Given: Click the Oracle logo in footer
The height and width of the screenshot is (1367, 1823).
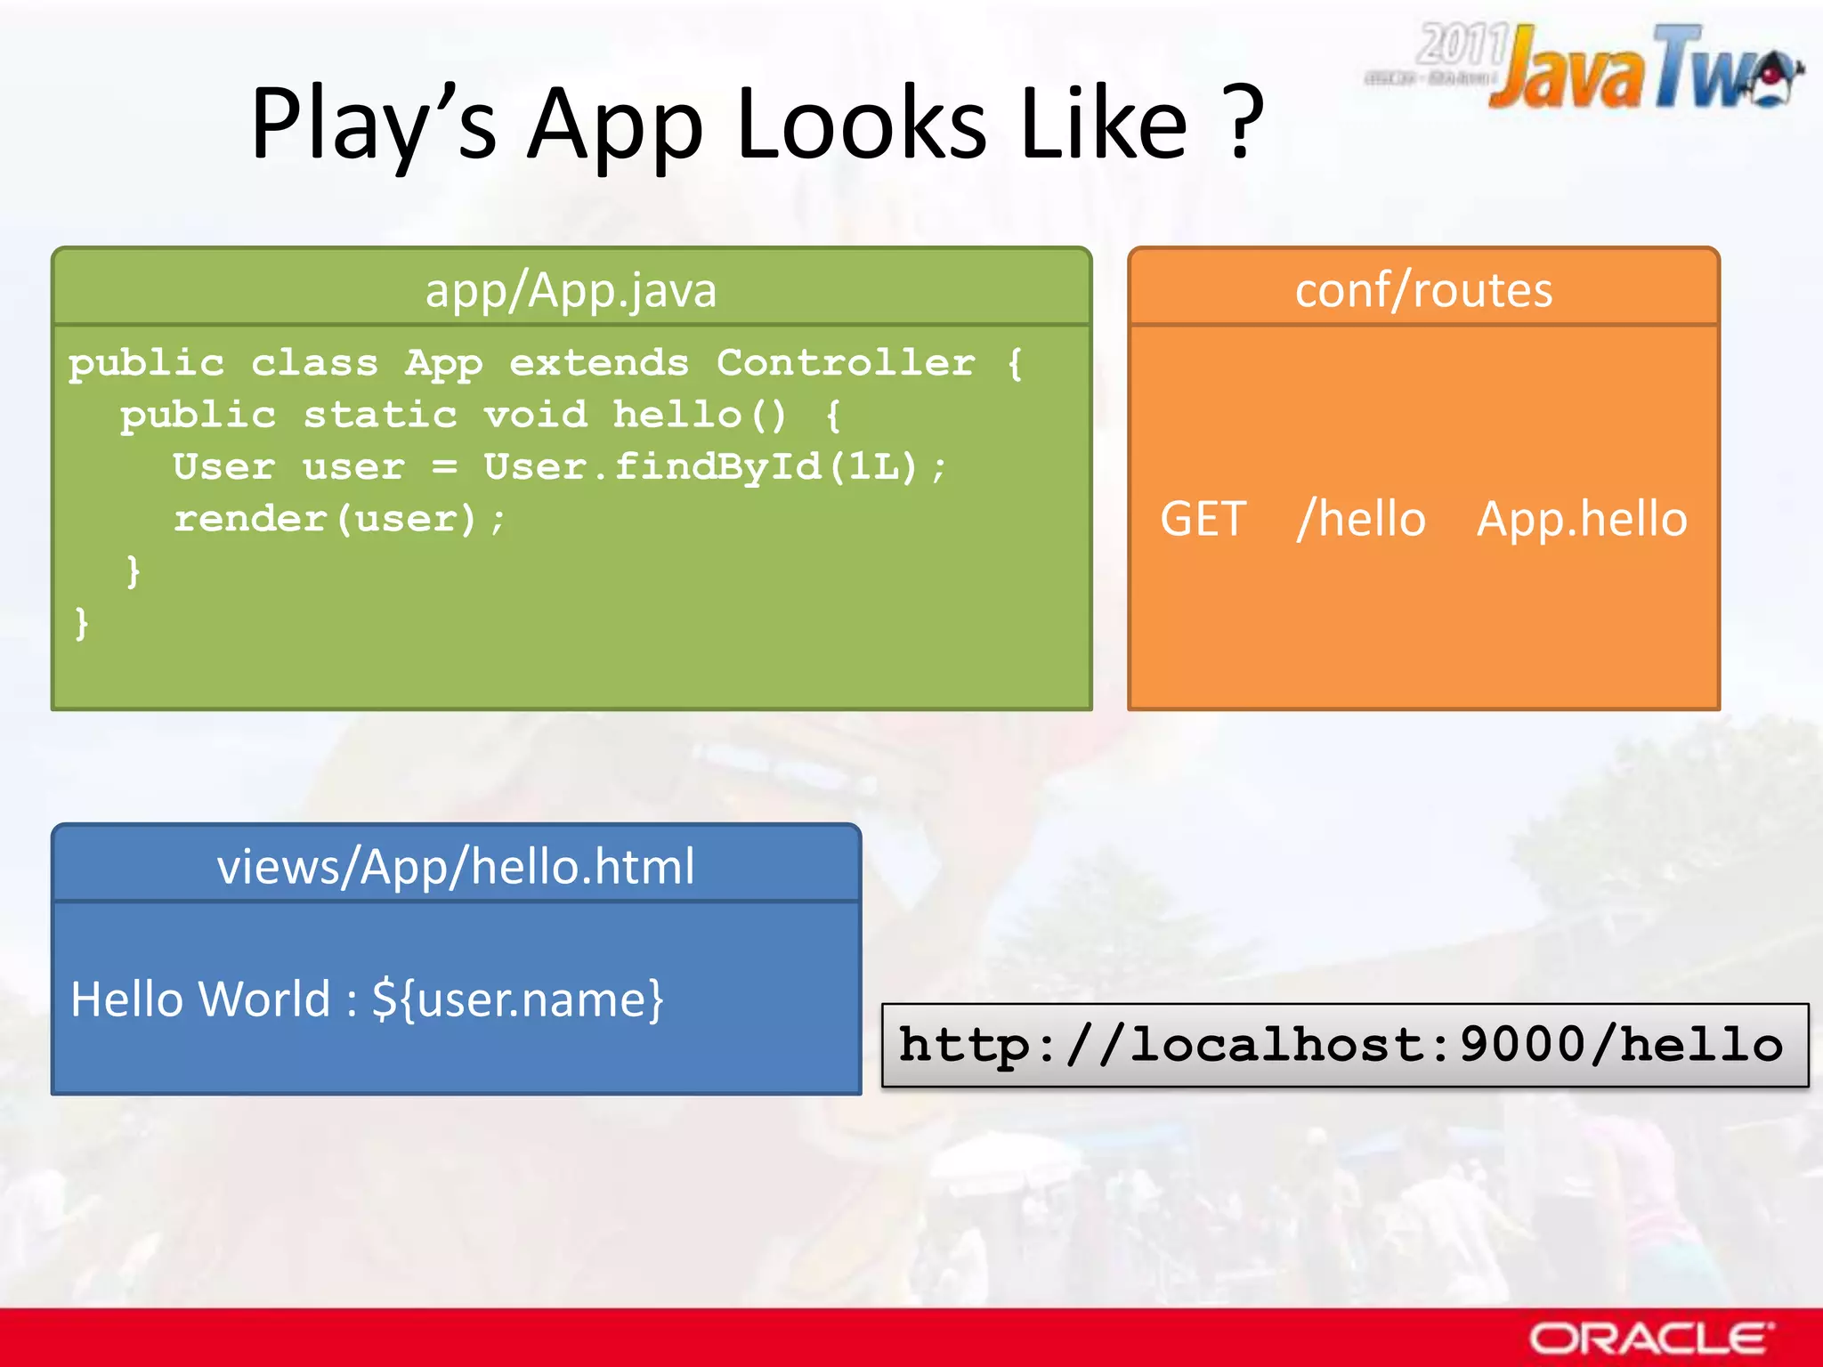Looking at the screenshot, I should (1651, 1338).
